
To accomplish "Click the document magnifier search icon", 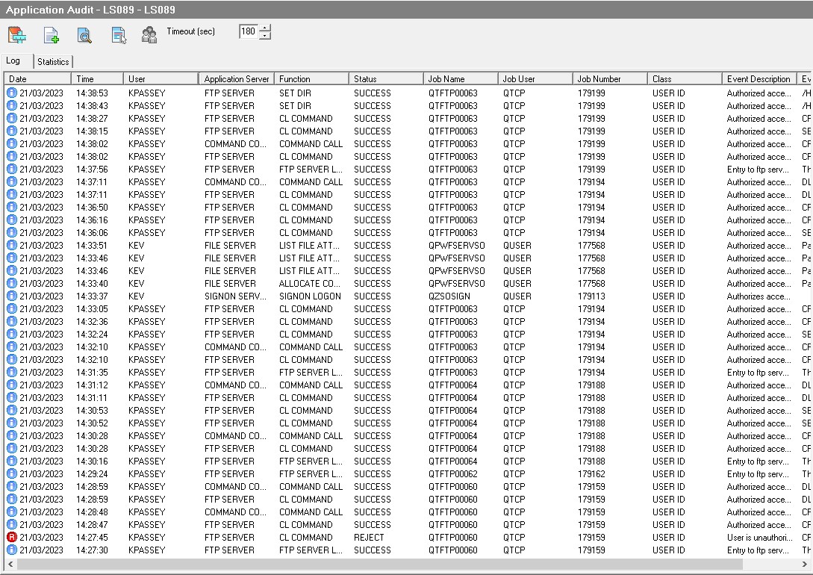I will [84, 35].
